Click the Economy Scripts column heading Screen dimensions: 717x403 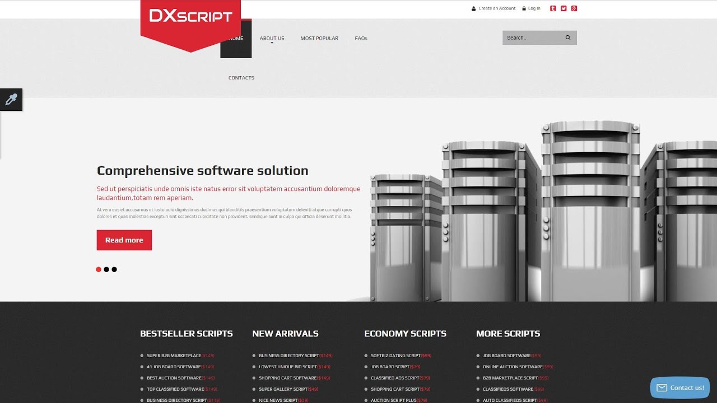(406, 334)
